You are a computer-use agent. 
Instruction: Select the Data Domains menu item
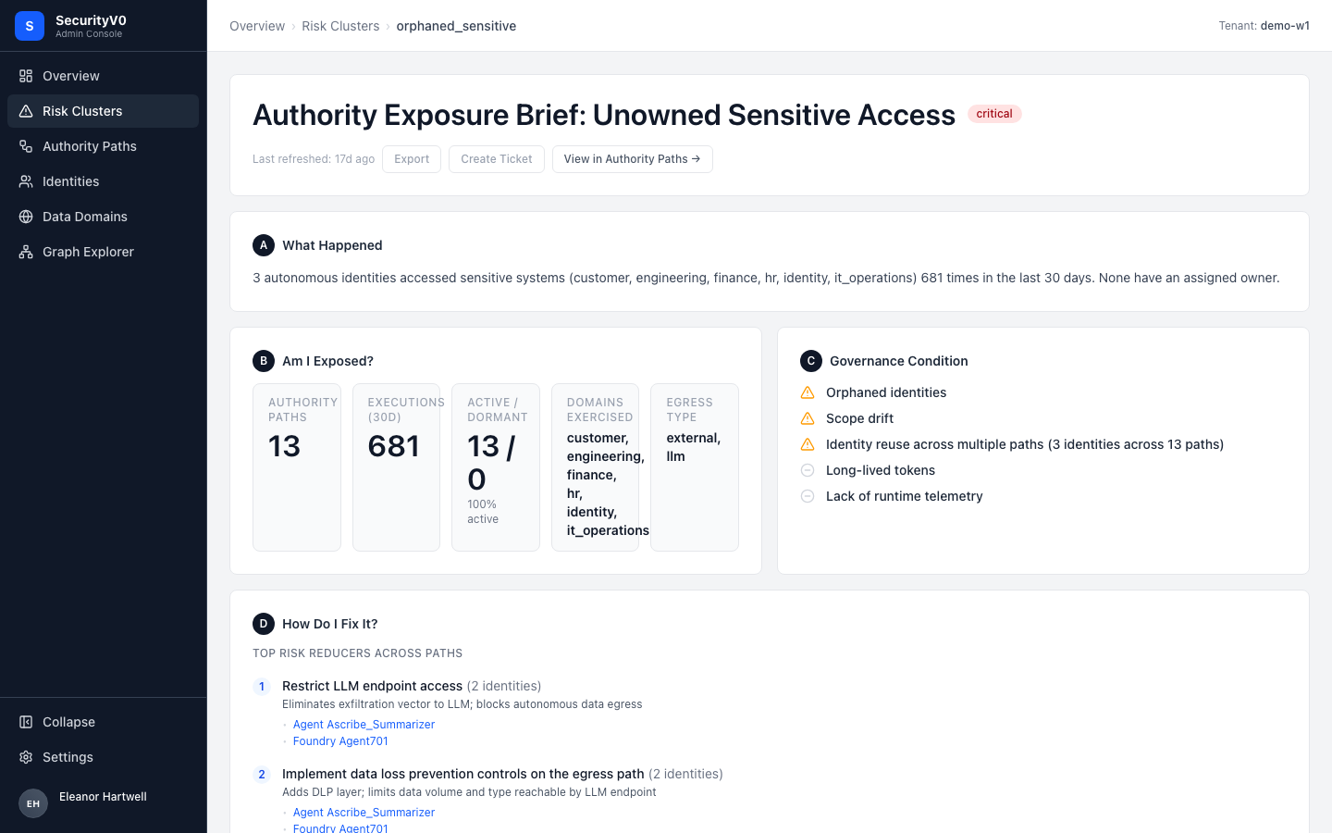pos(103,217)
